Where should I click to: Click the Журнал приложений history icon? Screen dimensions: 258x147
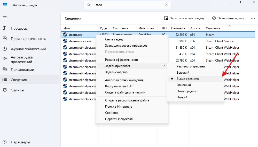5,49
